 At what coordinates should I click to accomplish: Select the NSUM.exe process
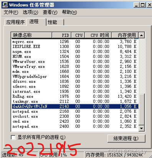[x=75, y=56]
